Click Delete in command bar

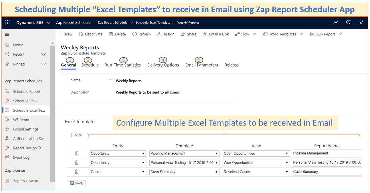(x=117, y=34)
